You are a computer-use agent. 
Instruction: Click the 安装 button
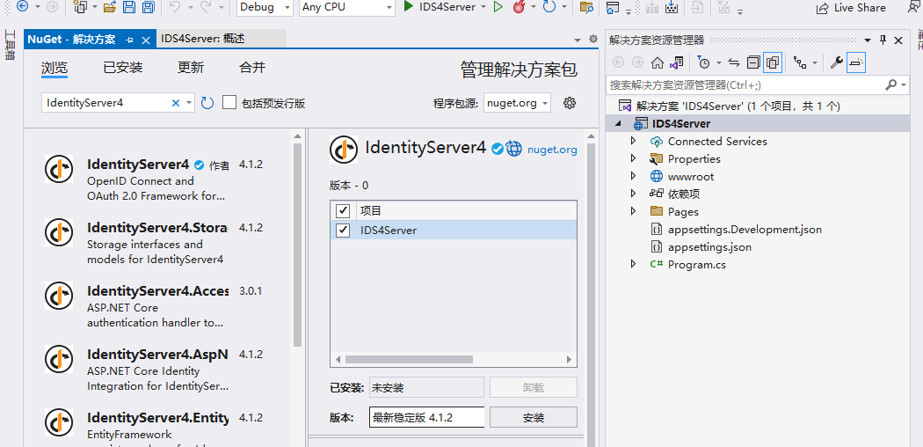[x=533, y=417]
